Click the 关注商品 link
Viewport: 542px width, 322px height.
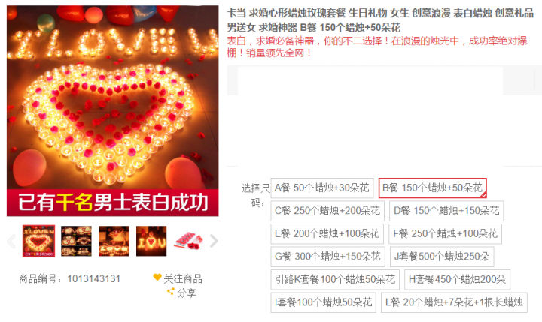(183, 278)
